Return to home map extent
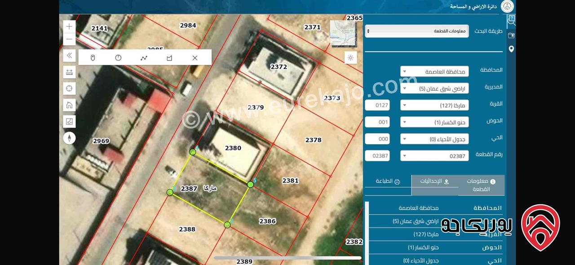Viewport: 575px width, 265px height. pyautogui.click(x=69, y=105)
